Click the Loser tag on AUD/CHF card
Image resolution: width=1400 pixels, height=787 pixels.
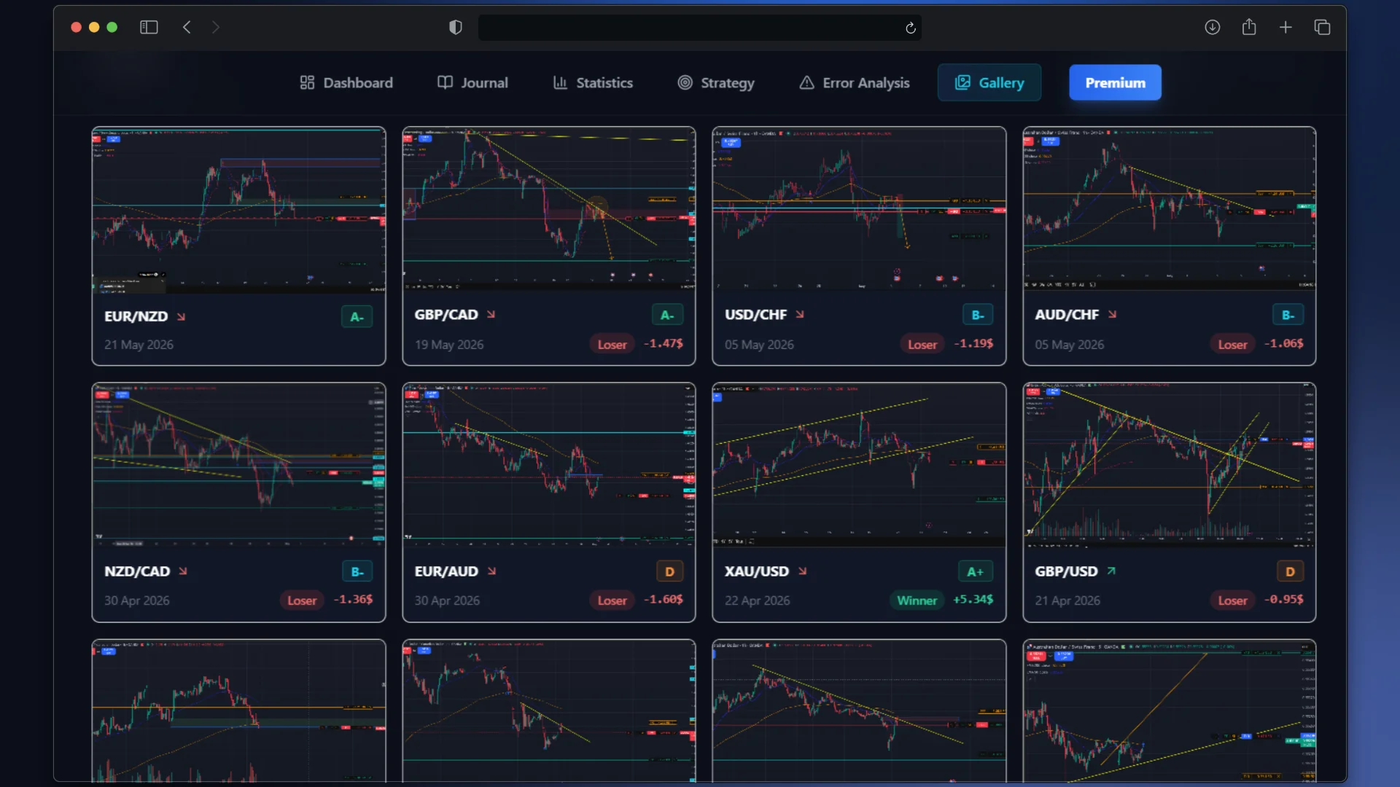(1232, 345)
